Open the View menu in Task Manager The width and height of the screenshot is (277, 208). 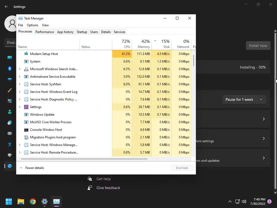[x=45, y=25]
